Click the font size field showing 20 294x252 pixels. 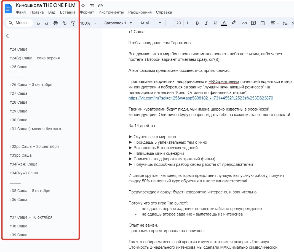[179, 23]
